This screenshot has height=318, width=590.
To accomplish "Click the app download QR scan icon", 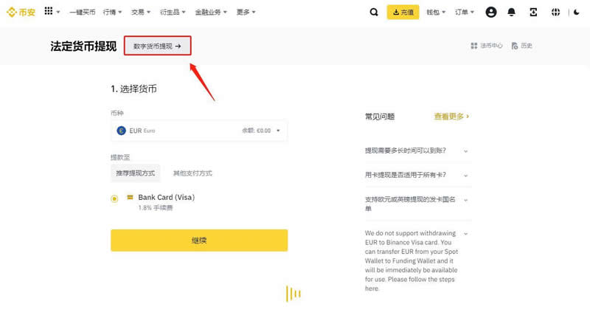I will [x=533, y=12].
